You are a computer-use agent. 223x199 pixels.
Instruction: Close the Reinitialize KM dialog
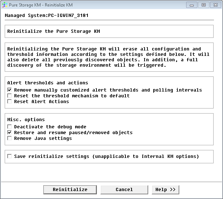click(215, 5)
